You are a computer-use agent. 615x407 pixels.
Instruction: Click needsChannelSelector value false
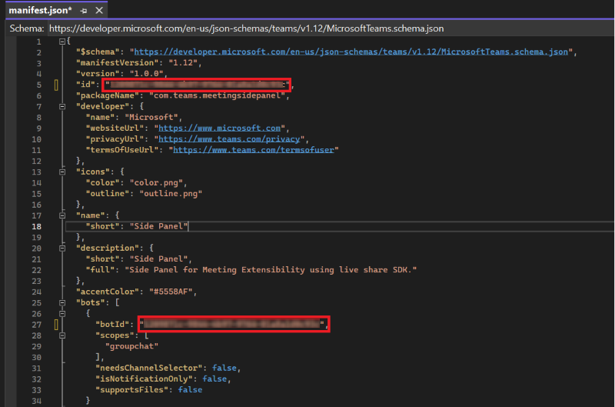(x=224, y=368)
